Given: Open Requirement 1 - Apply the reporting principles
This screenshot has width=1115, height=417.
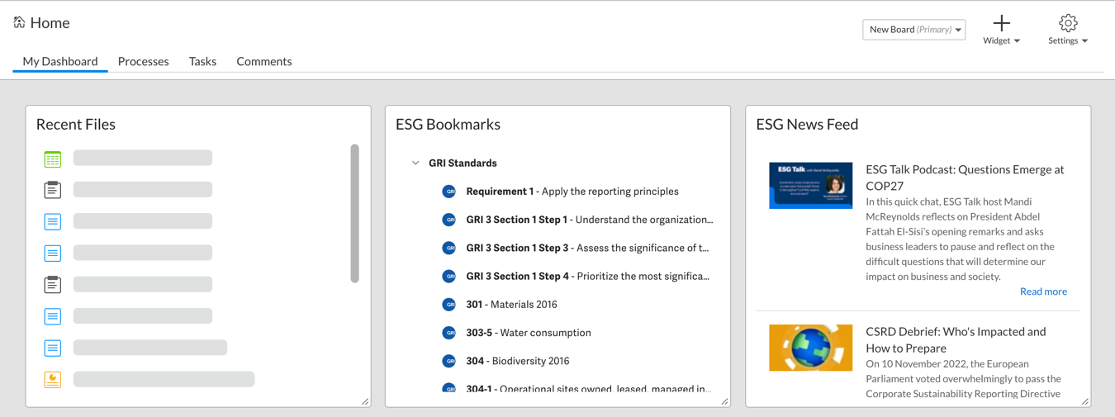Looking at the screenshot, I should [572, 192].
